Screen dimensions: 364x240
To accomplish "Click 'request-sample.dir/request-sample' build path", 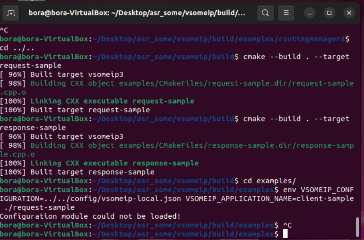I will [280, 84].
